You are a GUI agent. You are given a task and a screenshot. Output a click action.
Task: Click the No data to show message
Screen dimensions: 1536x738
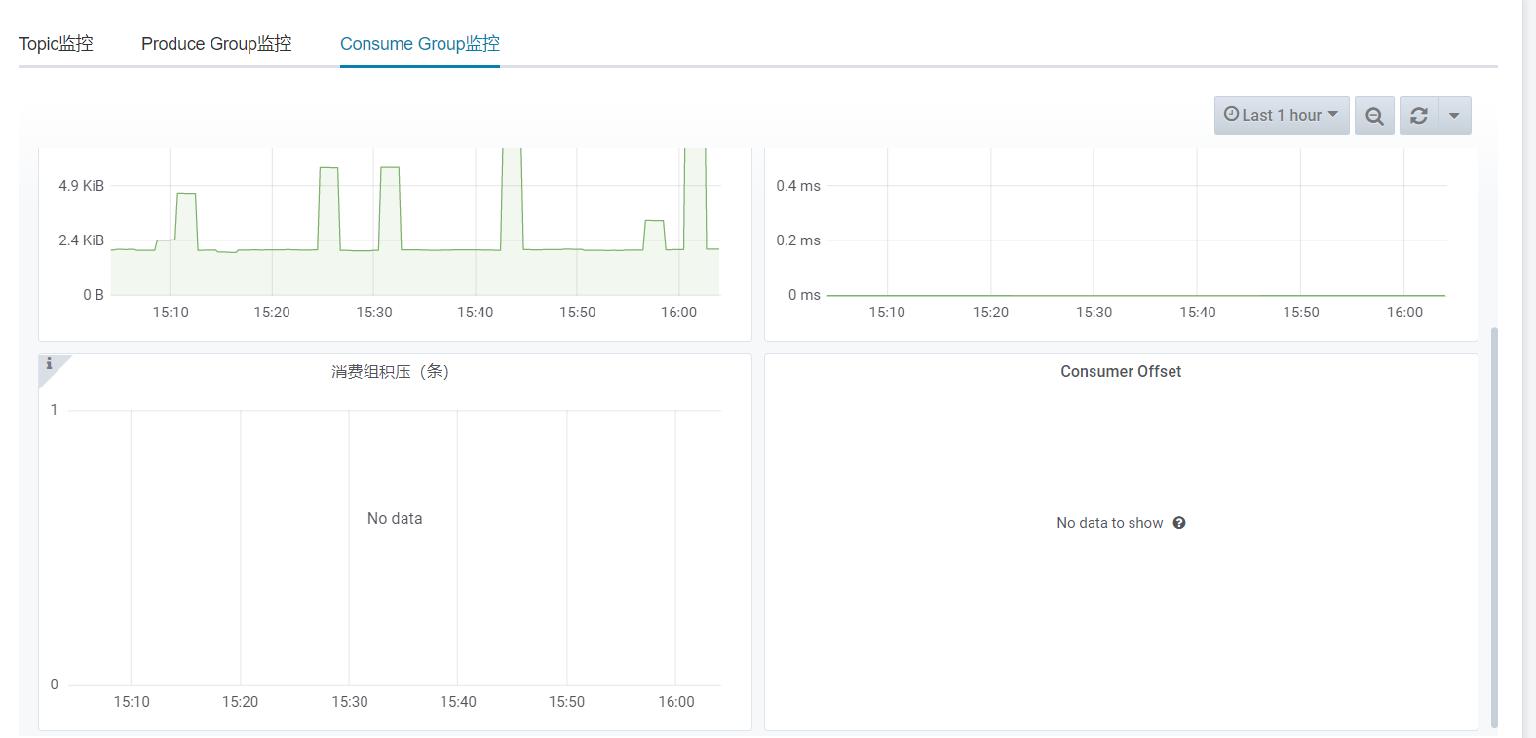coord(1110,523)
